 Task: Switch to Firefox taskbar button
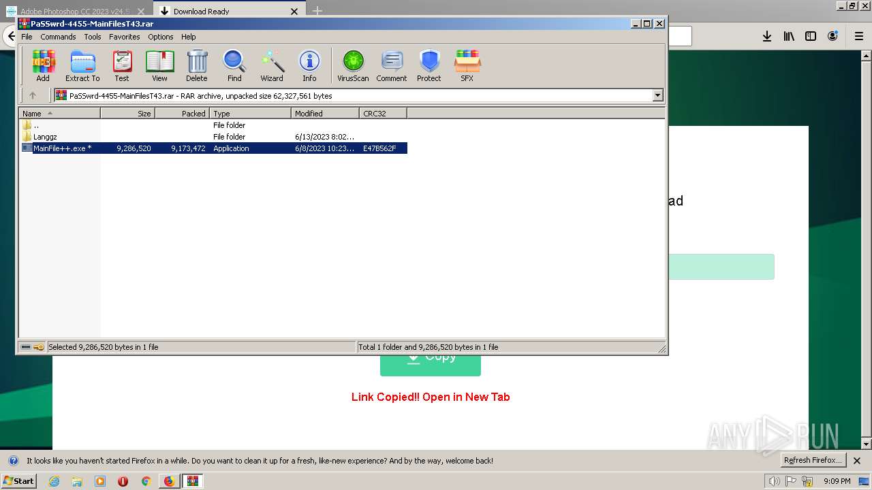pos(169,481)
